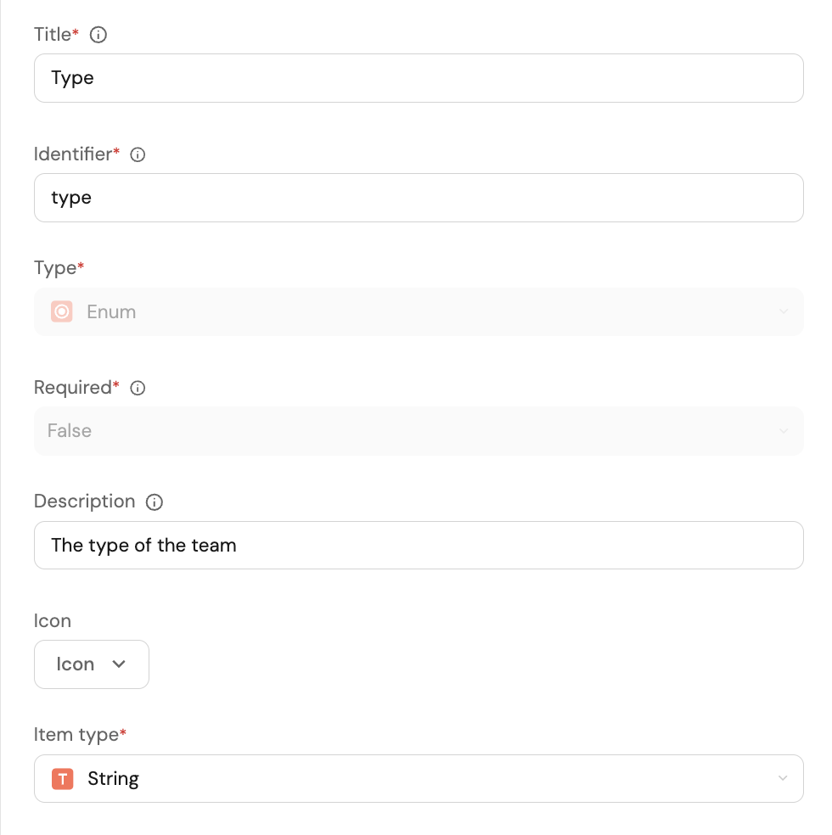Click the Item type label text

(x=76, y=735)
